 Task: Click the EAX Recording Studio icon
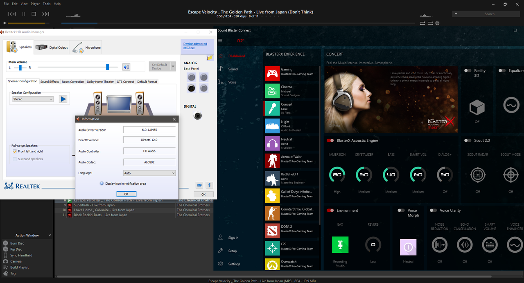click(x=340, y=245)
